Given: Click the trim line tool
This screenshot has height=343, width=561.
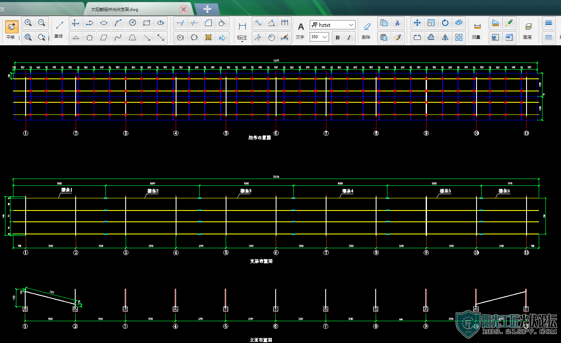Looking at the screenshot, I should pyautogui.click(x=180, y=23).
